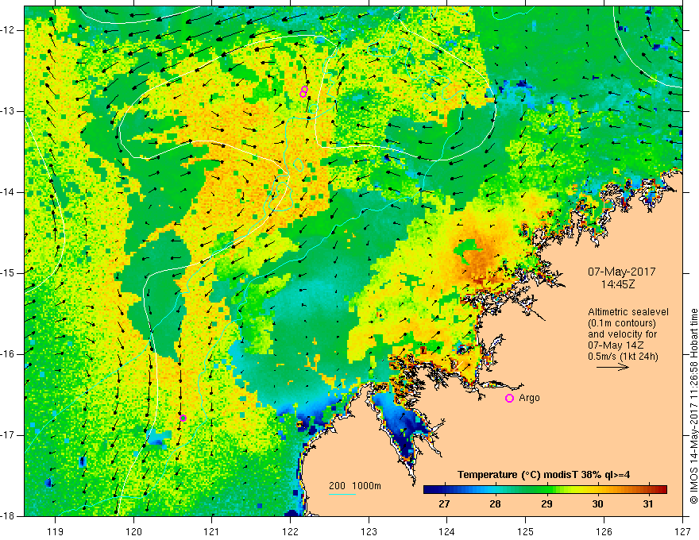699x540 pixels.
Task: Click the longitude axis label '119'
Action: (56, 531)
